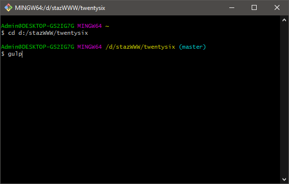Click the scrollbar down arrow

pyautogui.click(x=284, y=179)
